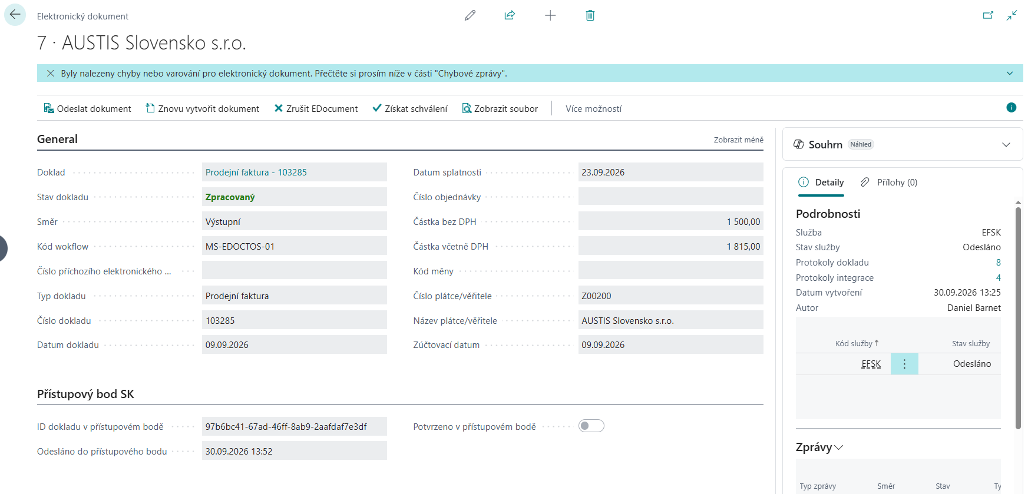This screenshot has width=1028, height=494.
Task: Click the FactBox vertical scrollbar
Action: [x=1018, y=318]
